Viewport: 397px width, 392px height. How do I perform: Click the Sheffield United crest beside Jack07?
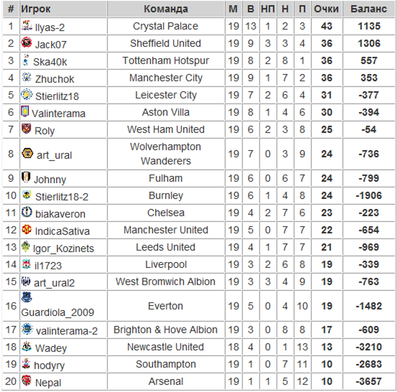click(x=27, y=42)
